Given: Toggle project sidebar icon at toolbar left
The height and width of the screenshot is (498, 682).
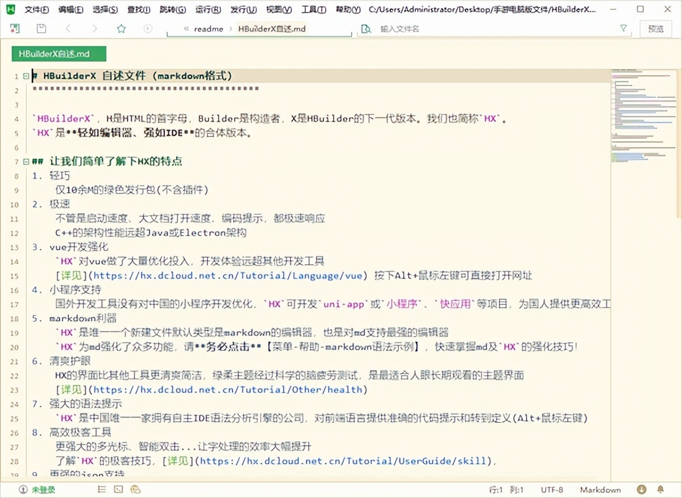Looking at the screenshot, I should click(x=15, y=28).
